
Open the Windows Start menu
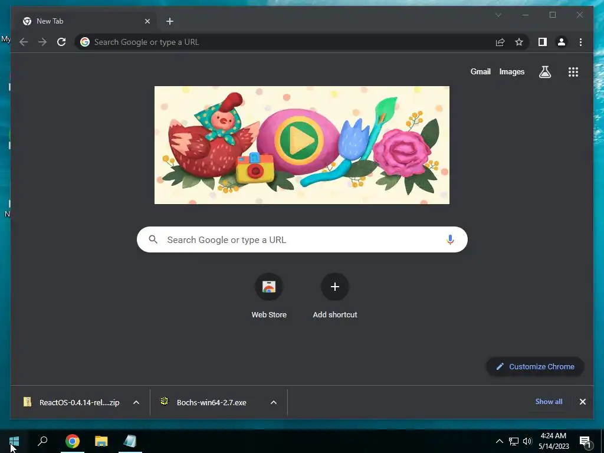coord(14,441)
